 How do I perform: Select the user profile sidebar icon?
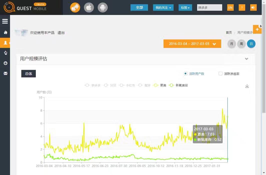point(5,43)
